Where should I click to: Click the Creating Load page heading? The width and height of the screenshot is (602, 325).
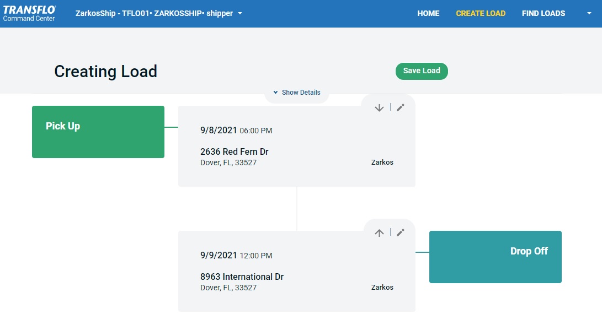pyautogui.click(x=105, y=71)
